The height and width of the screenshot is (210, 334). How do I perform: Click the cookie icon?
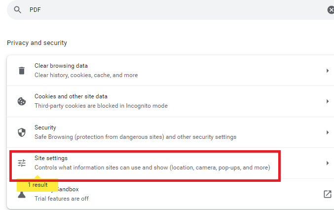tap(22, 101)
